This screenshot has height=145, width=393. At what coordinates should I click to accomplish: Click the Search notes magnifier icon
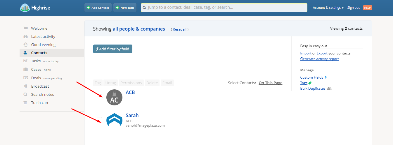click(x=25, y=94)
